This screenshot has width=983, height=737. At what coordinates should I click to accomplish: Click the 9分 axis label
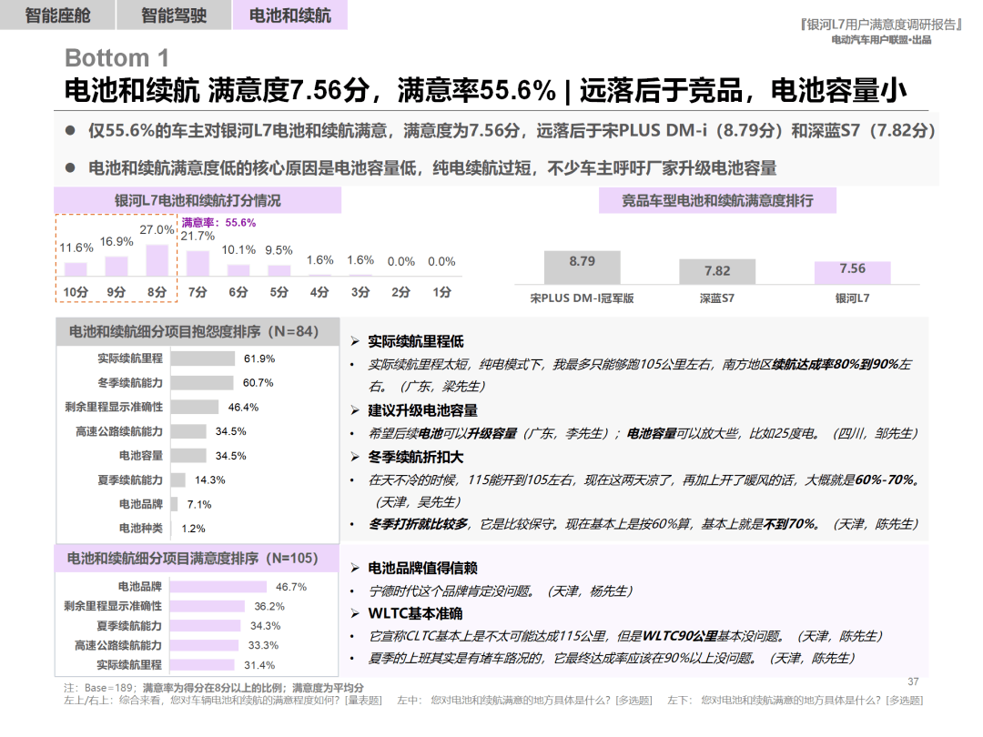(x=116, y=292)
